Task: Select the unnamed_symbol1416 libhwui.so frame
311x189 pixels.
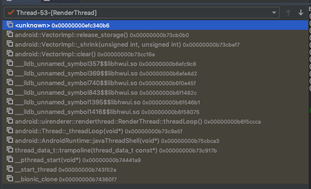Action: pos(155,112)
